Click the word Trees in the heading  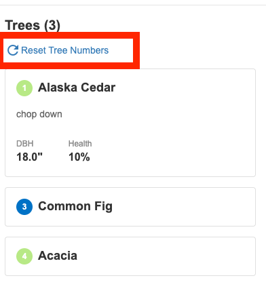(22, 25)
